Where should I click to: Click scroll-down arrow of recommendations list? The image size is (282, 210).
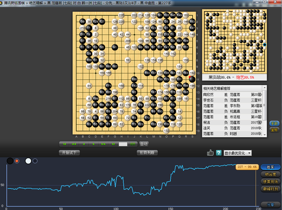(x=265, y=135)
